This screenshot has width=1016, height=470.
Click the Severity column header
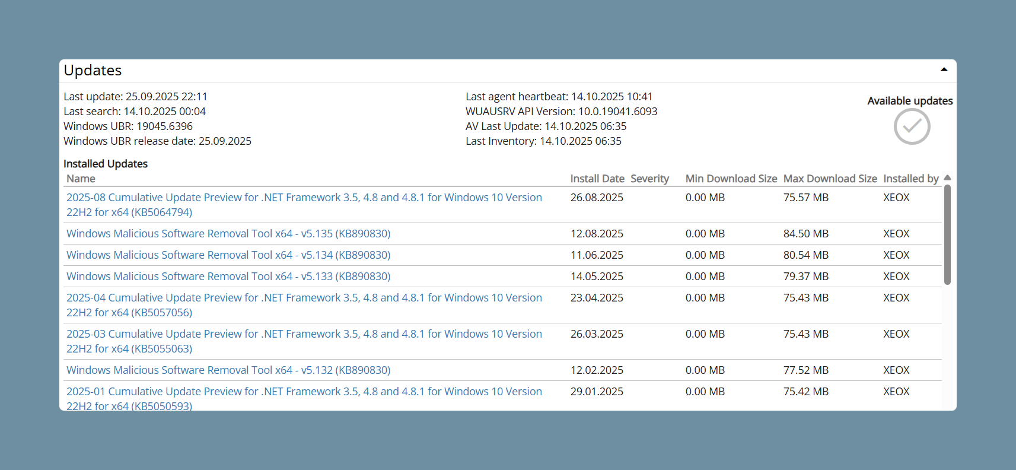pyautogui.click(x=649, y=179)
